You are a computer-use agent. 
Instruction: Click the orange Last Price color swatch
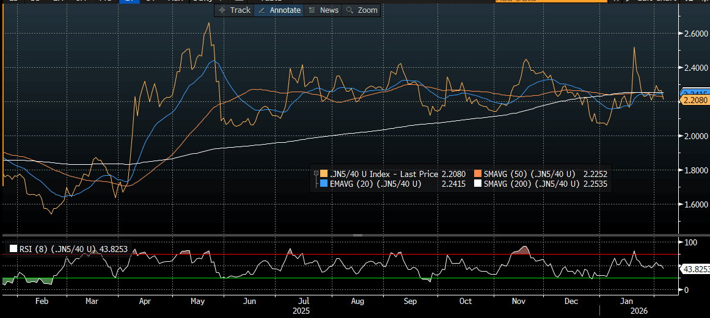323,174
